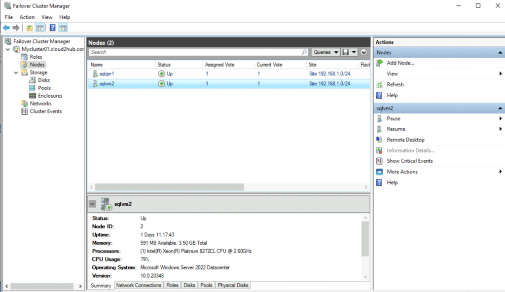
Task: Click the sqlvm1 node server icon
Action: 95,73
